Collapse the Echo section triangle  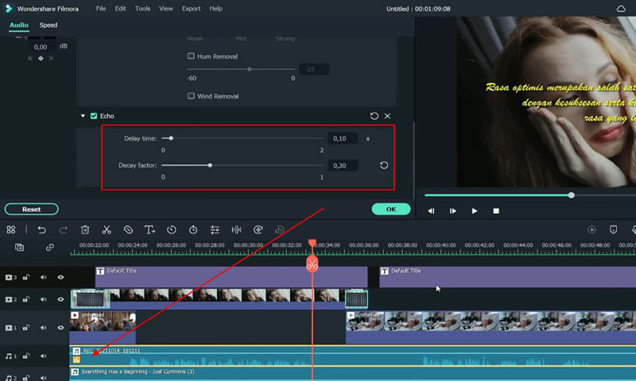click(83, 116)
